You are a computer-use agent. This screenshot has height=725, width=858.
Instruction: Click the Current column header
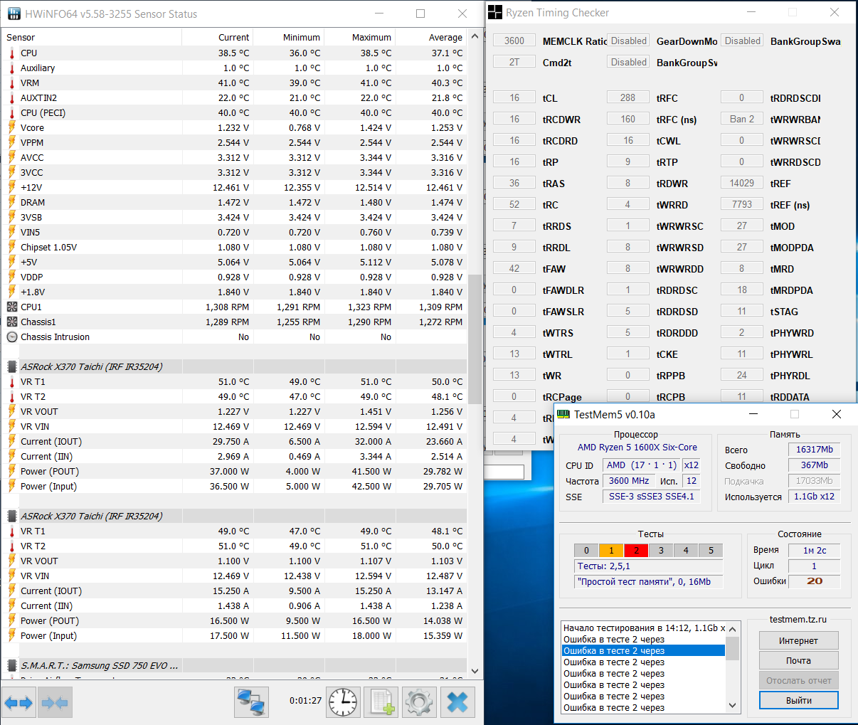218,37
